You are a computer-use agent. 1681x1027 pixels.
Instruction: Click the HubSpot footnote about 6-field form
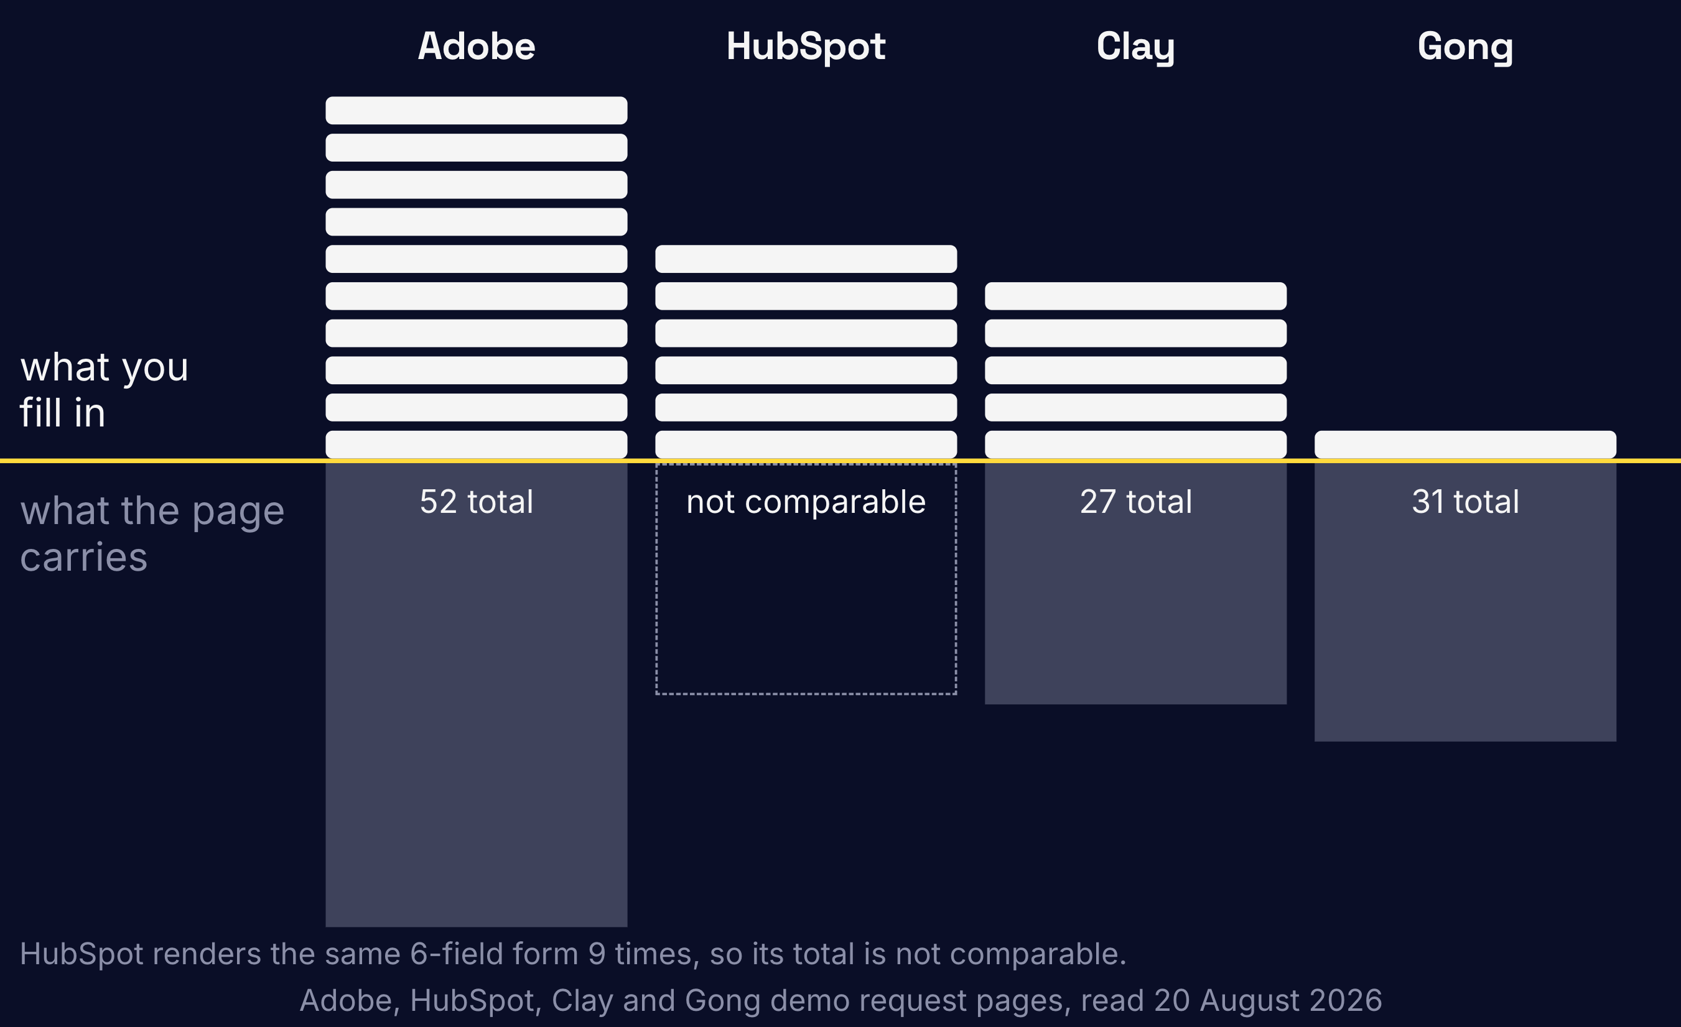[573, 954]
